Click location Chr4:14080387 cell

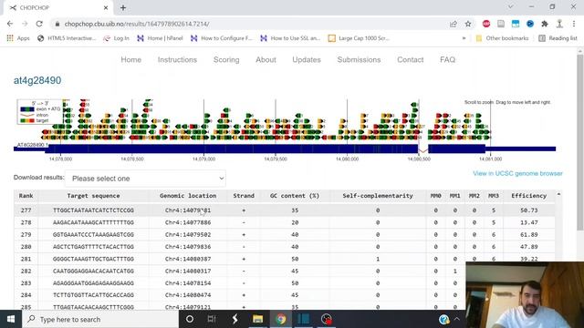(x=188, y=259)
